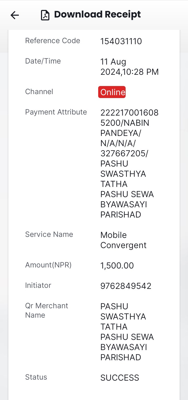188x400 pixels.
Task: Select the red Online channel badge
Action: (x=112, y=92)
